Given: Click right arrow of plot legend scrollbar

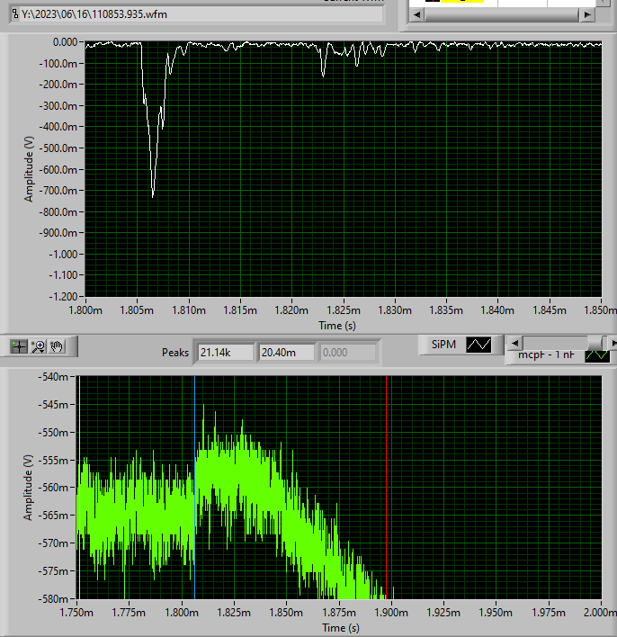Looking at the screenshot, I should pyautogui.click(x=613, y=343).
